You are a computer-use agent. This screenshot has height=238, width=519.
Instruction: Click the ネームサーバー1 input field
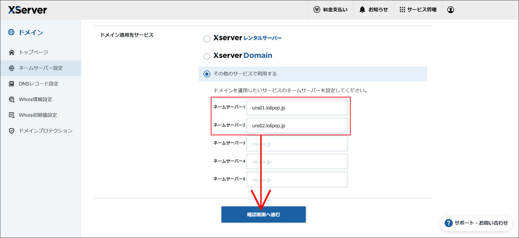tap(297, 108)
